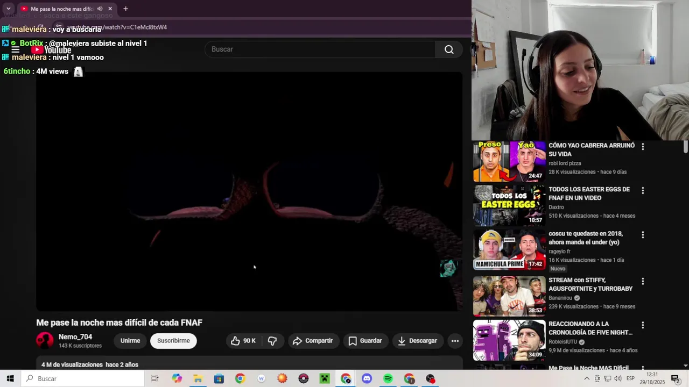Open a new browser tab
Screen dimensions: 689x387
click(125, 9)
